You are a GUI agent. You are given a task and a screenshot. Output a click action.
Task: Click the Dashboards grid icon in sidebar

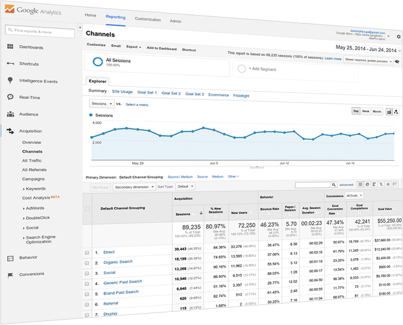10,47
